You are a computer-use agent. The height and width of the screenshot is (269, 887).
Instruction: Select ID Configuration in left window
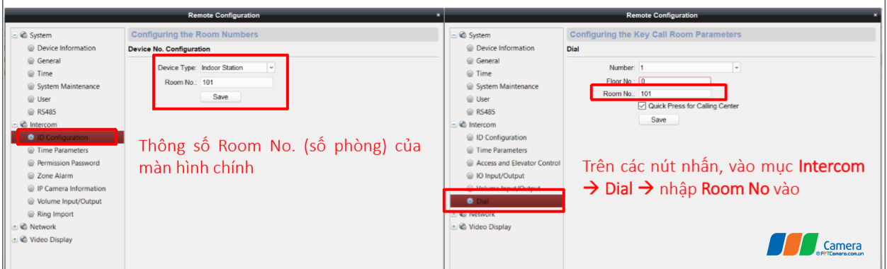[x=62, y=137]
